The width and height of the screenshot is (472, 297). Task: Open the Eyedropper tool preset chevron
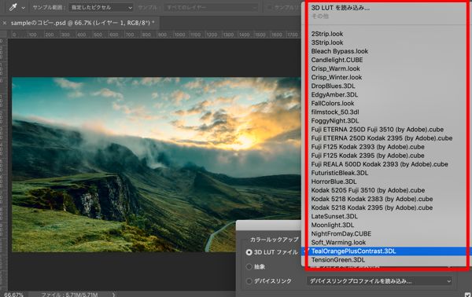[x=23, y=8]
